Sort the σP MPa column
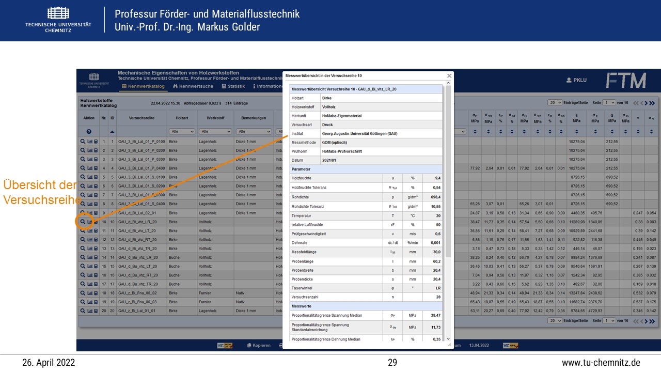Screen dimensions: 661x372 tap(475, 132)
